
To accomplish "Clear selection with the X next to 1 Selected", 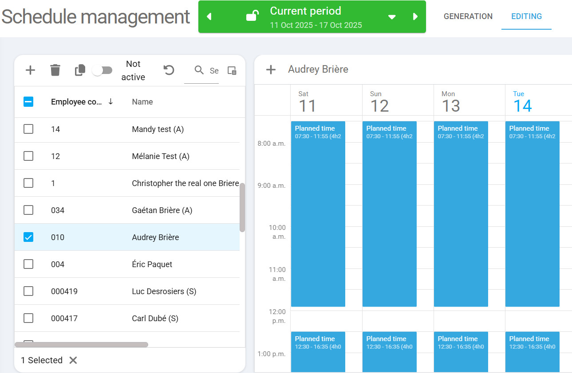I will point(73,360).
